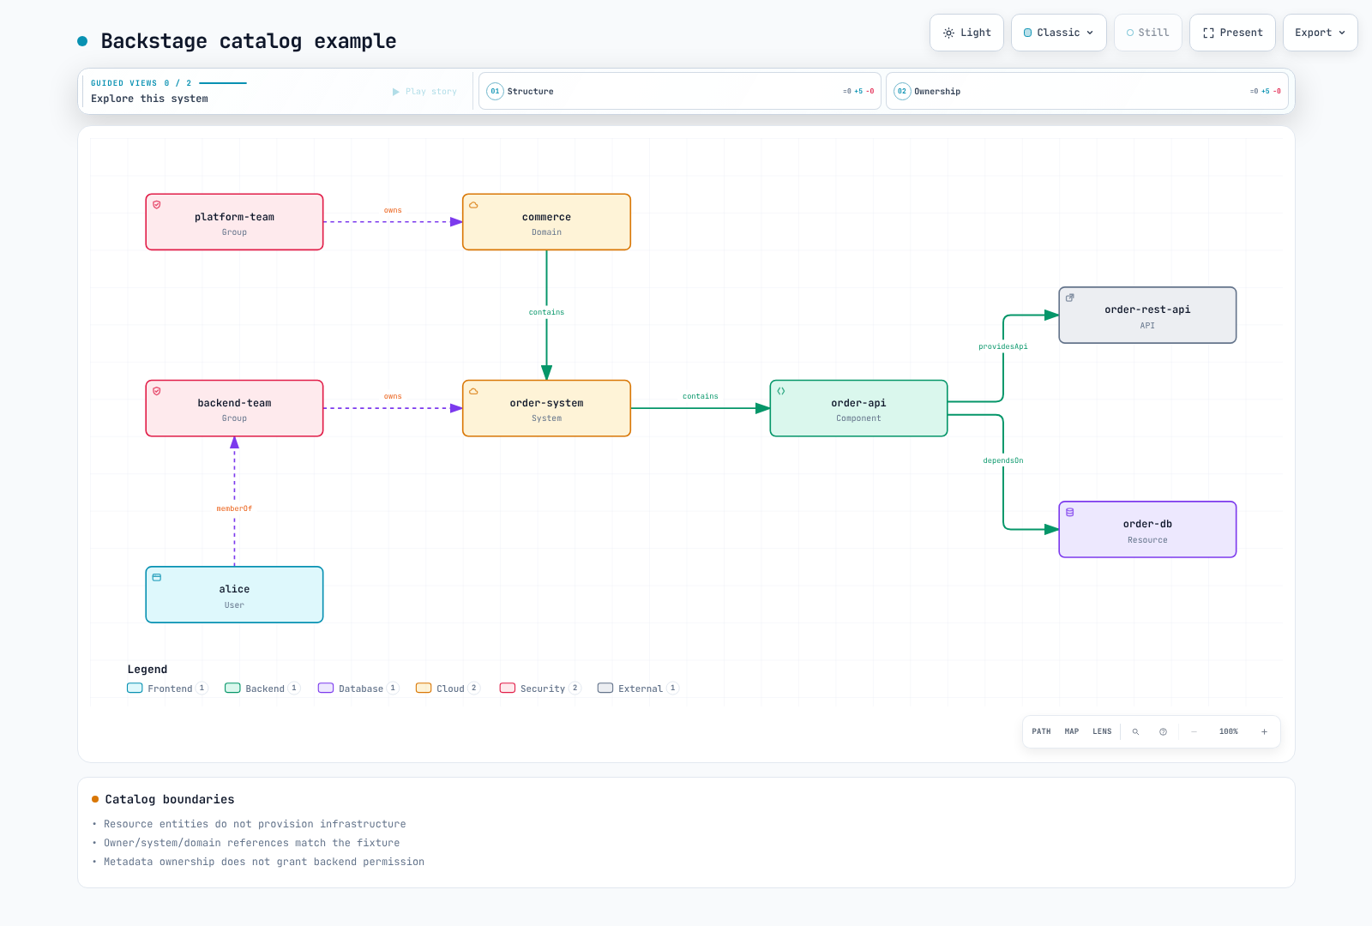Image resolution: width=1372 pixels, height=926 pixels.
Task: Click the shield icon on platform-team node
Action: [x=157, y=205]
